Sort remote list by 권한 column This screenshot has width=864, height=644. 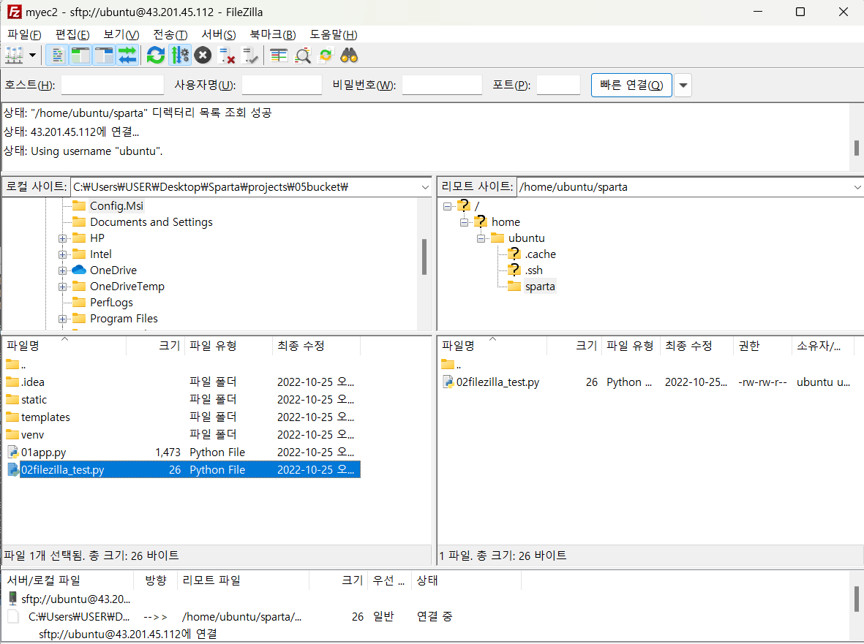click(x=762, y=346)
